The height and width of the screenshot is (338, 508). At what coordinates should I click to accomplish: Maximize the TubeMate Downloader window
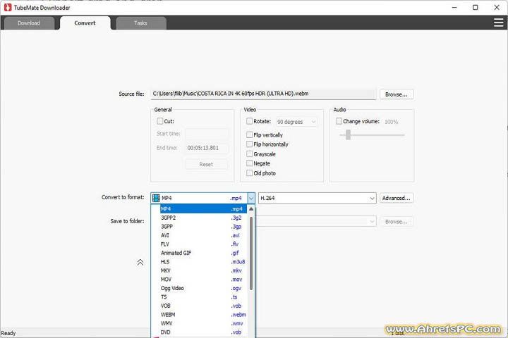[x=476, y=7]
